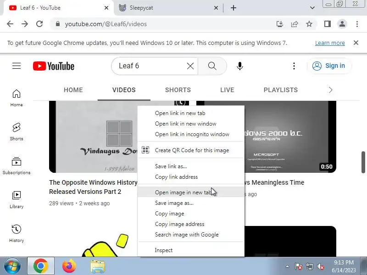Choose Open image in new tab
Image resolution: width=367 pixels, height=275 pixels.
191,192
